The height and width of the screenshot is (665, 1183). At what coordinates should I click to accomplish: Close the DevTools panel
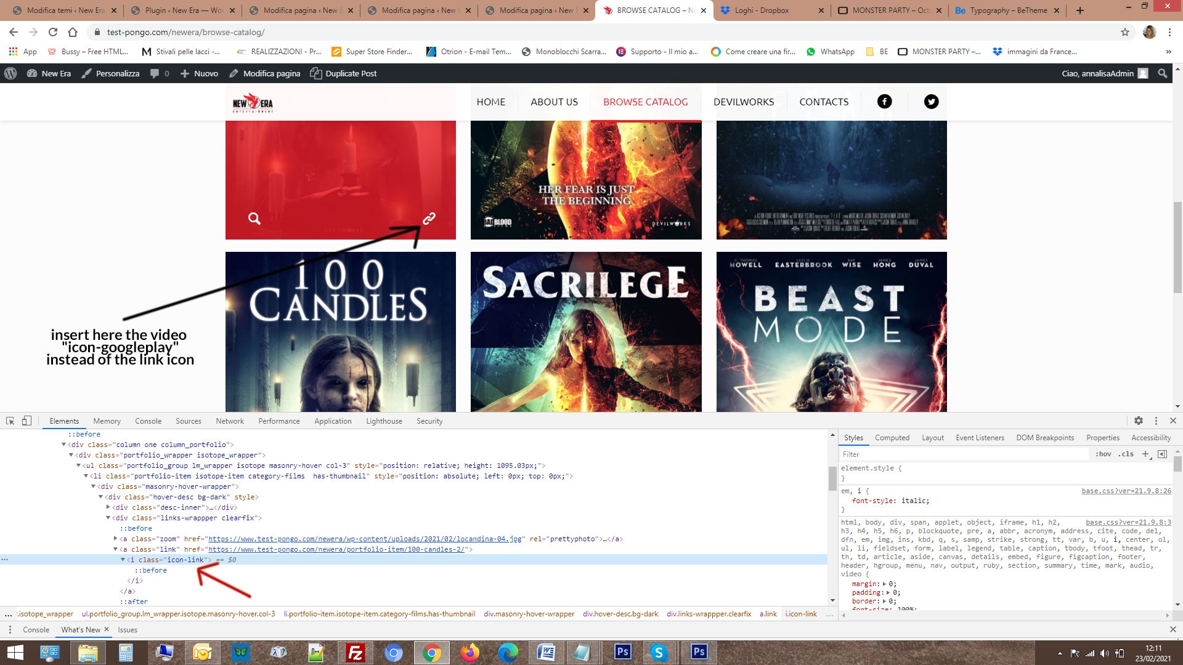(x=1173, y=421)
